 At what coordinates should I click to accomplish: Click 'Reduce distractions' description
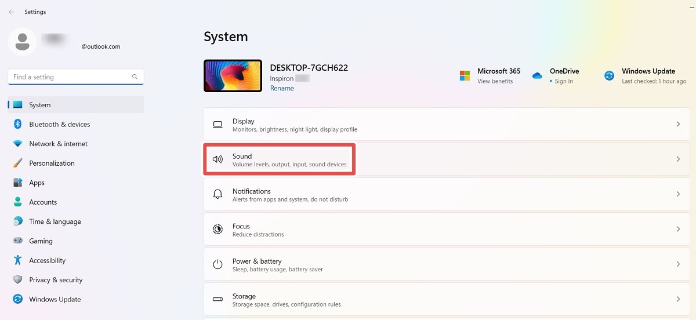click(x=258, y=234)
